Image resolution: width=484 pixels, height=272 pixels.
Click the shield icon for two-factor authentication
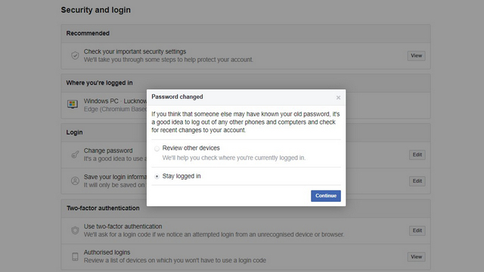click(75, 230)
